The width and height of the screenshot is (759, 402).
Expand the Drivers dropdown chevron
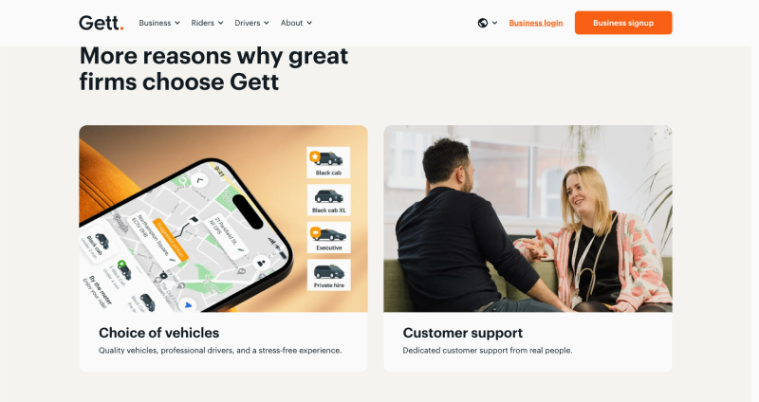pyautogui.click(x=267, y=23)
